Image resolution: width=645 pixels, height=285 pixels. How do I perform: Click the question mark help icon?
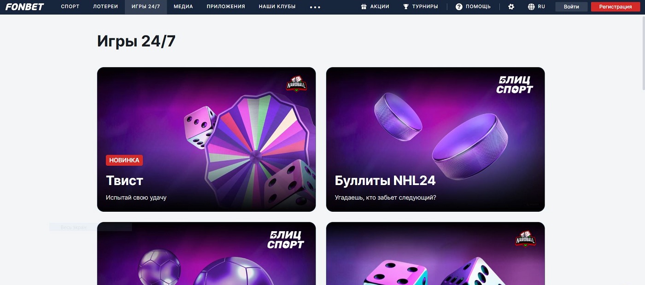point(459,7)
